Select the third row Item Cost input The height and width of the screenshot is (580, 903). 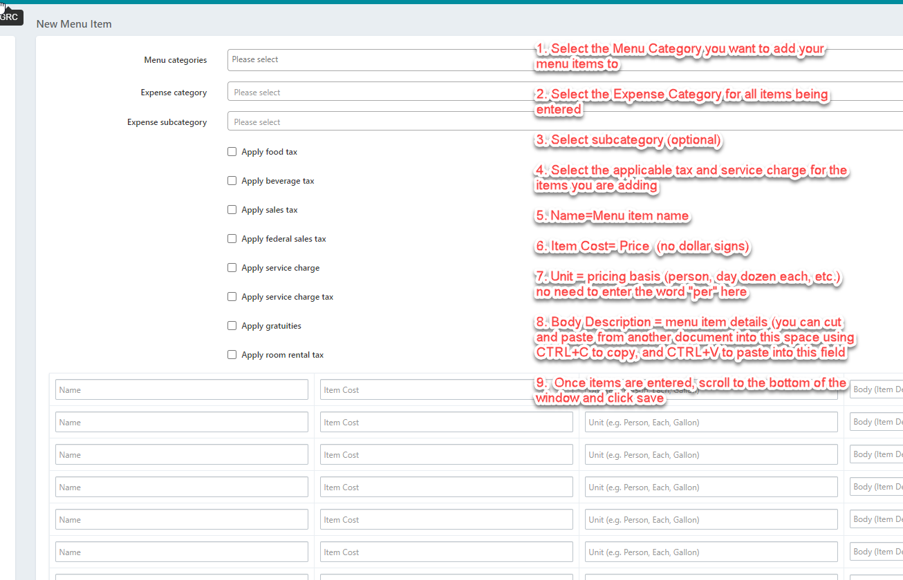pos(446,455)
